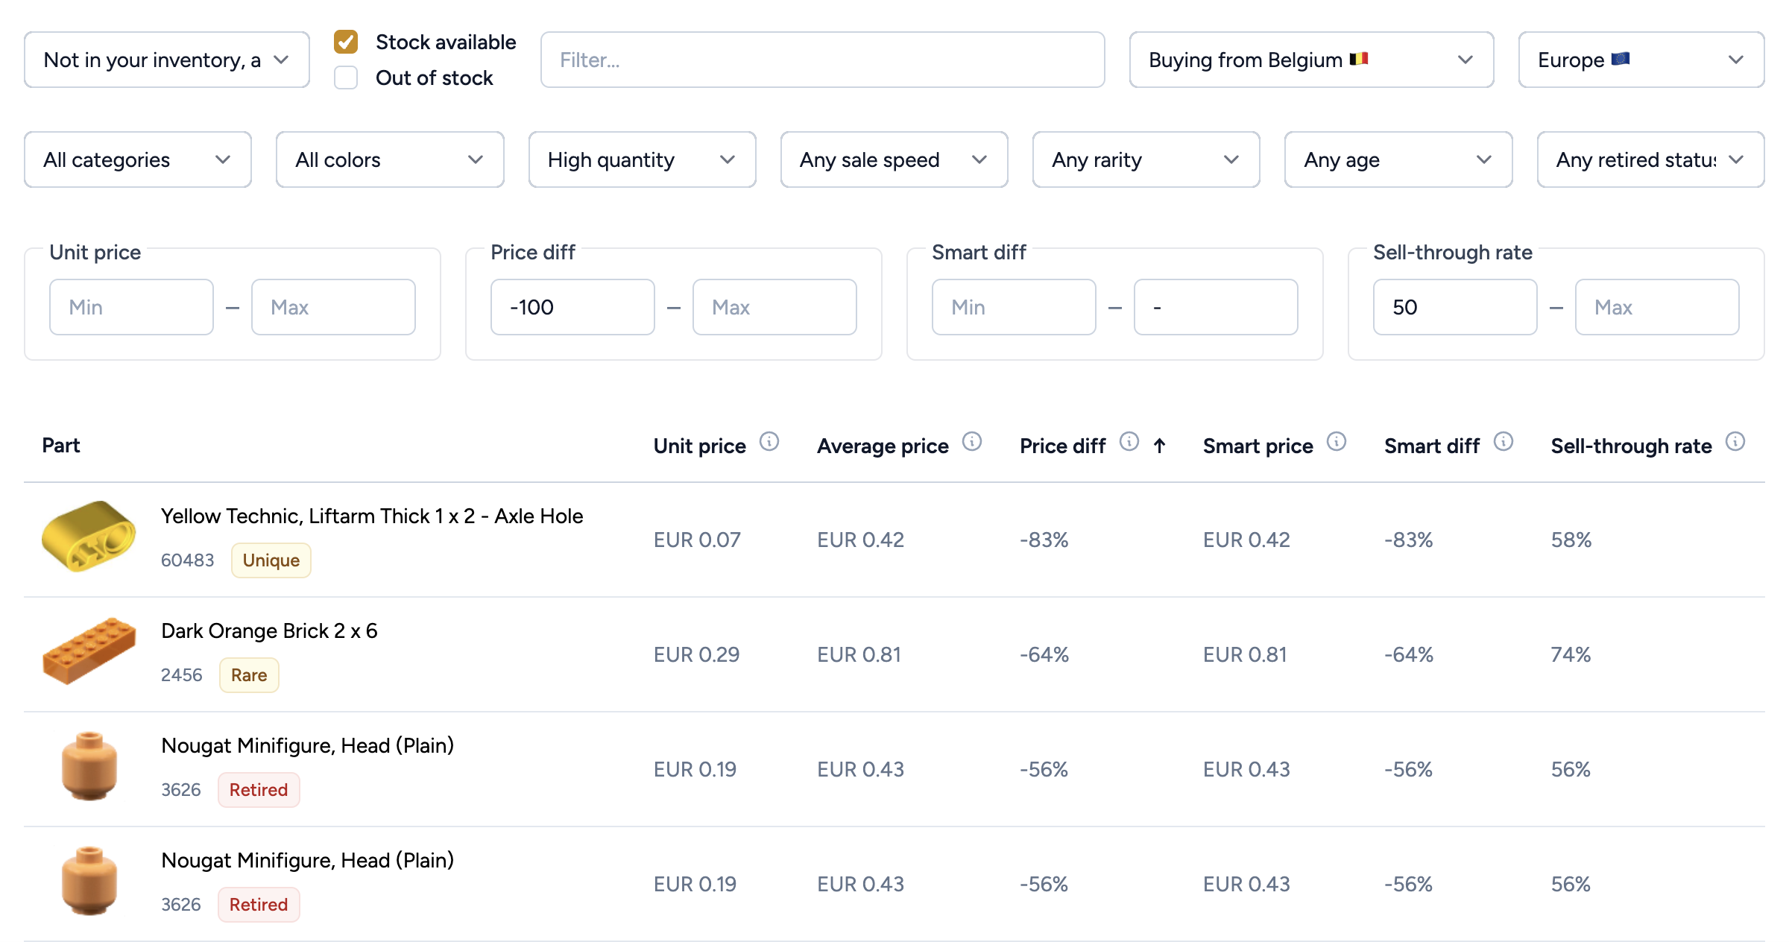Click the Unique rarity badge
This screenshot has height=942, width=1789.
[271, 560]
